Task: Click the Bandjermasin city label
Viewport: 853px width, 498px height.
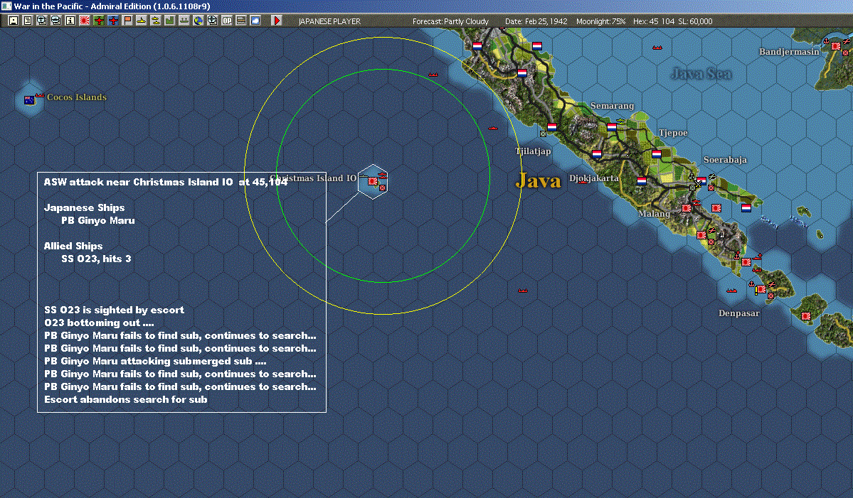Action: [789, 52]
